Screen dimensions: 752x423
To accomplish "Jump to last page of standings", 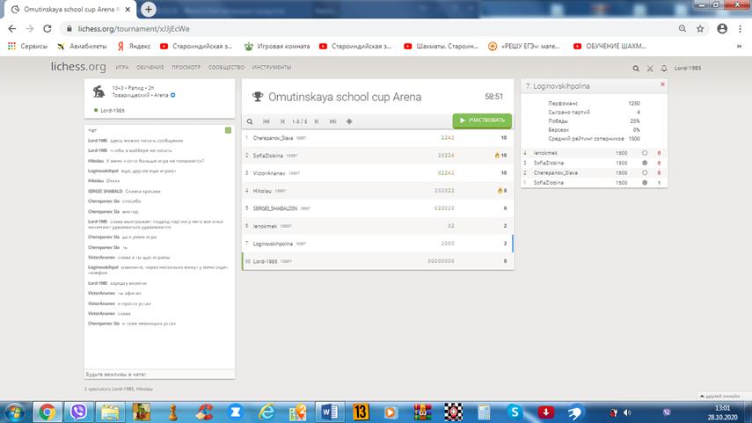I will [x=334, y=121].
